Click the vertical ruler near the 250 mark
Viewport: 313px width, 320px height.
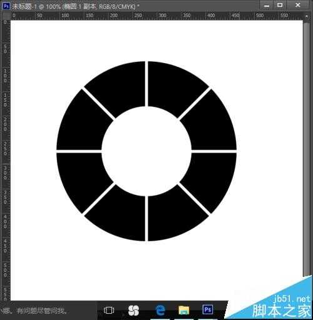pos(6,148)
